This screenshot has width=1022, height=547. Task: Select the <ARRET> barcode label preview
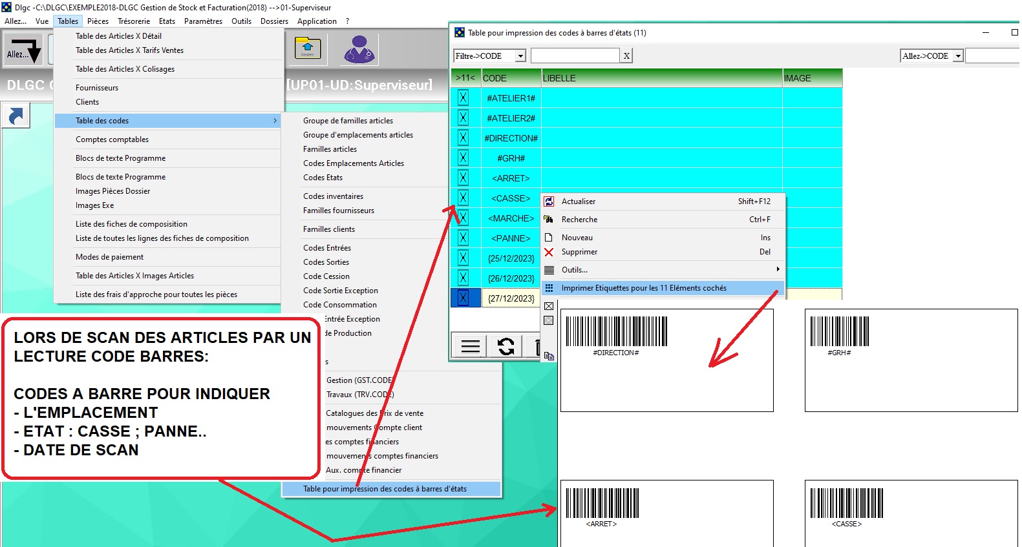(x=666, y=513)
